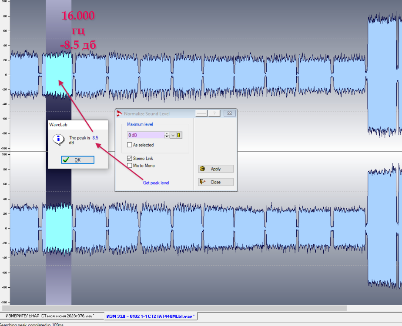Close the Normalize dialog with the X button
The width and height of the screenshot is (402, 326).
[x=229, y=113]
